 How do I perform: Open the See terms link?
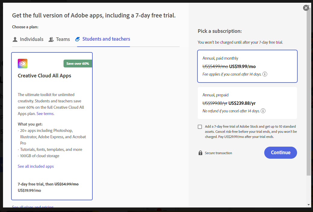45,114
